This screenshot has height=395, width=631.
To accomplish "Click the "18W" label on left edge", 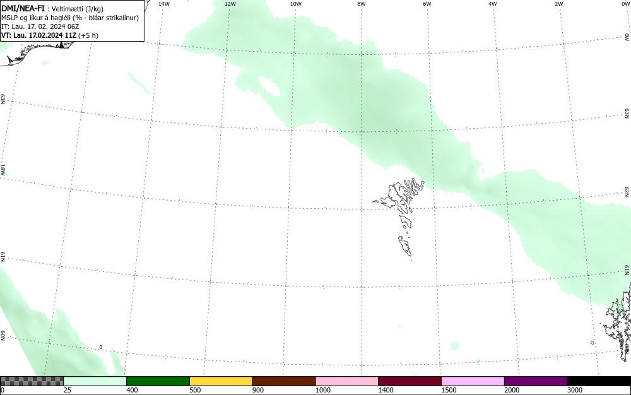I will [x=3, y=169].
